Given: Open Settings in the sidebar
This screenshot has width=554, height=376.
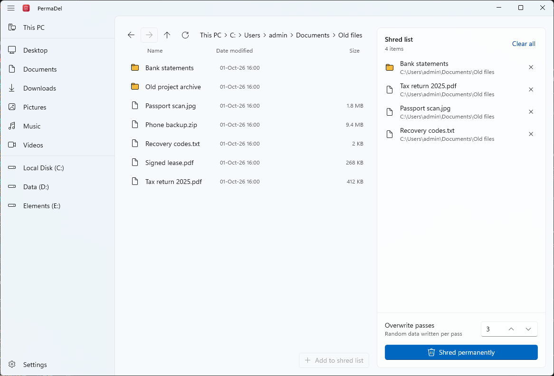Looking at the screenshot, I should coord(57,365).
